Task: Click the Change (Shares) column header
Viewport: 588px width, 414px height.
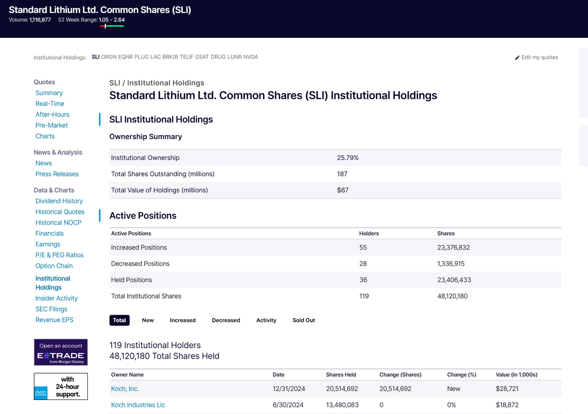Action: [400, 375]
